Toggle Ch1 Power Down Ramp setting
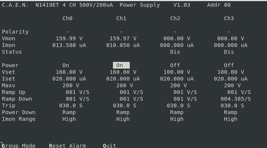 click(123, 112)
